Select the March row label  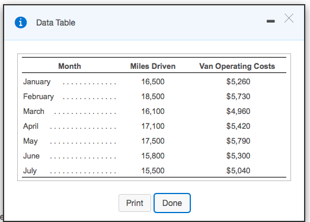point(34,112)
